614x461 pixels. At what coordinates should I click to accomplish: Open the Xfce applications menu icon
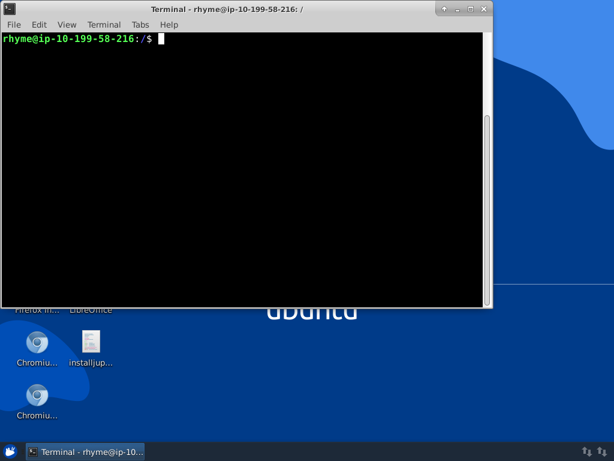[x=10, y=451]
